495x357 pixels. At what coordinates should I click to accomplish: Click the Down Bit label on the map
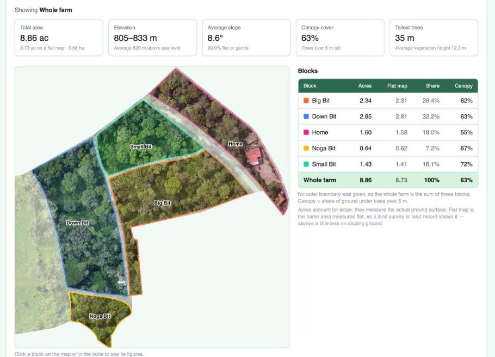tap(77, 223)
